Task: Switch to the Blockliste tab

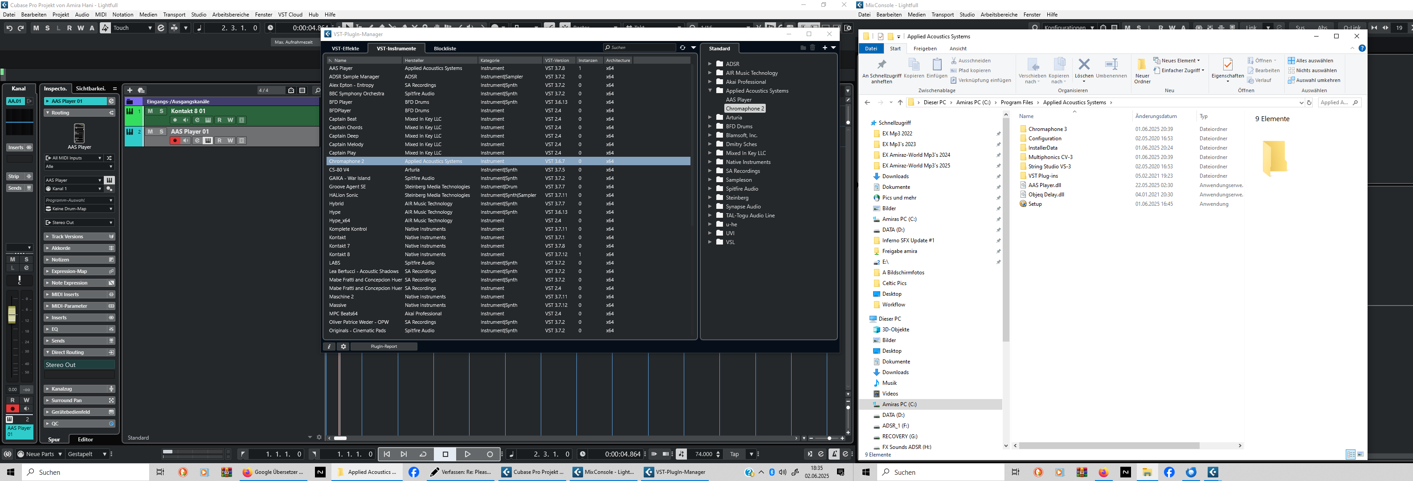Action: (x=445, y=48)
